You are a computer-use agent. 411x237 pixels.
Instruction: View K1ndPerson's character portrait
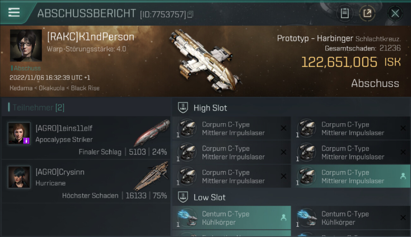(26, 46)
